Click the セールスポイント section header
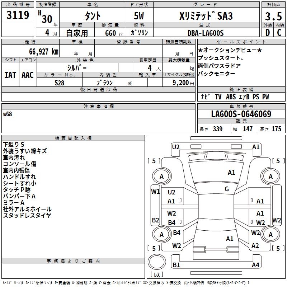287x287 pixels. click(241, 42)
